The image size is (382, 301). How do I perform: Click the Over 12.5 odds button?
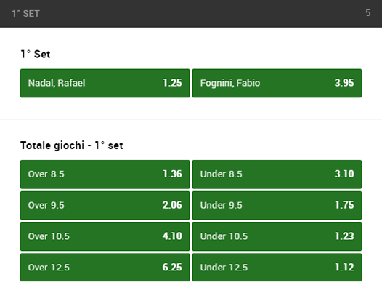point(105,268)
